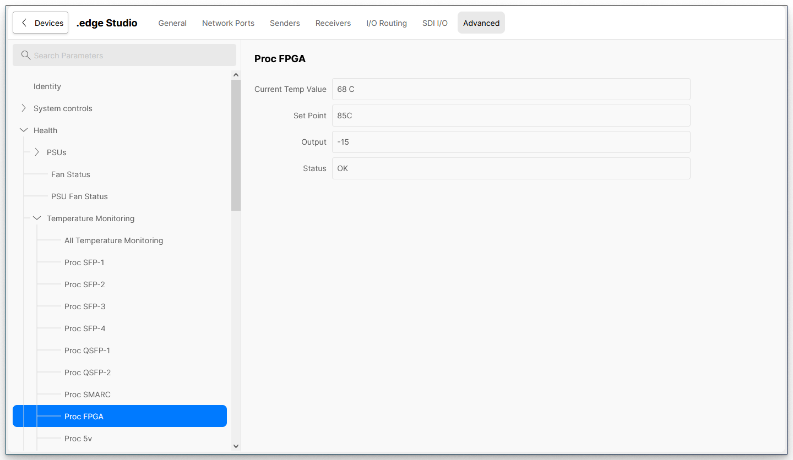Viewport: 793px width, 460px height.
Task: Select Identity in the parameter tree
Action: tap(47, 86)
